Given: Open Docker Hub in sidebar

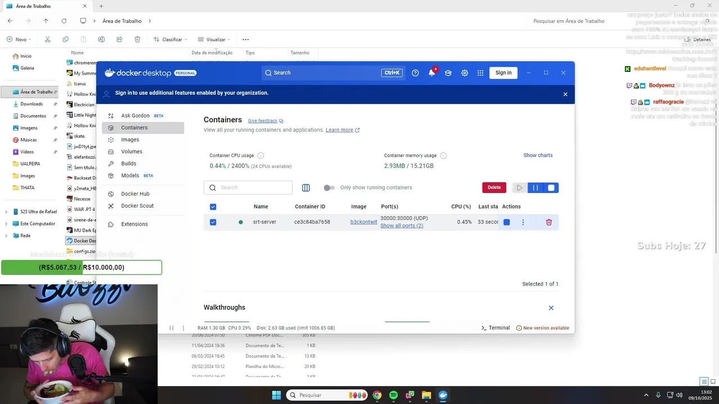Looking at the screenshot, I should [x=143, y=194].
